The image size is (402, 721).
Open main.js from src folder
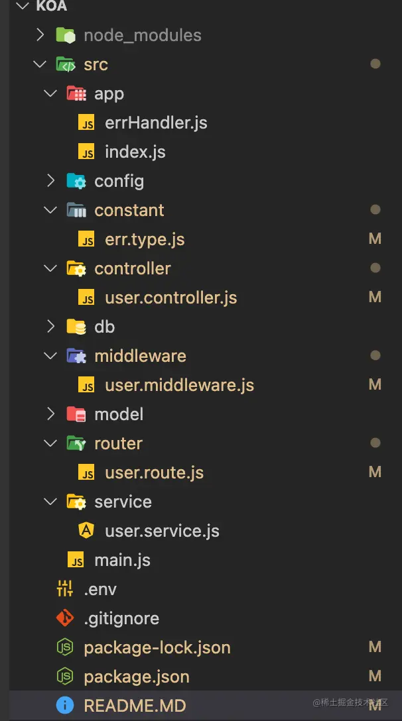(122, 560)
